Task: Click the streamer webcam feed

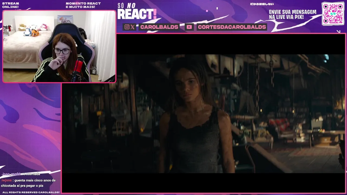Action: coord(59,46)
